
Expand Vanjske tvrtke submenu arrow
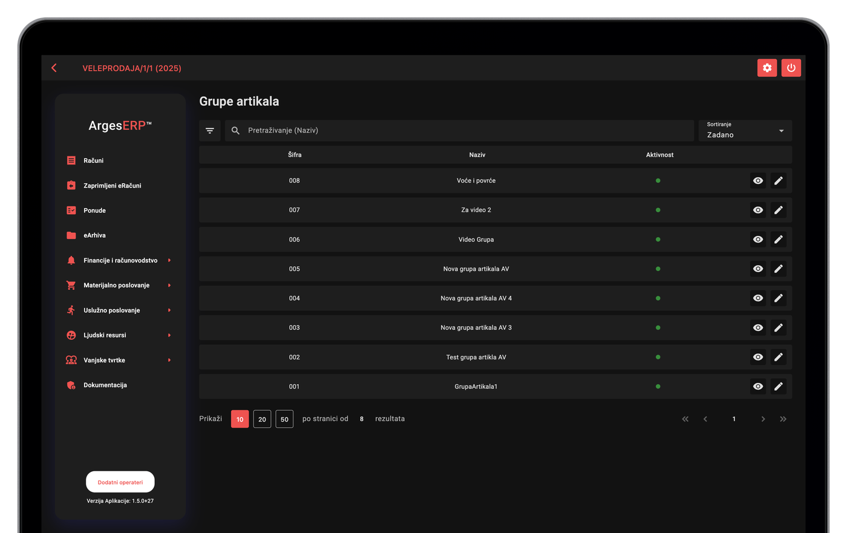[x=169, y=360]
